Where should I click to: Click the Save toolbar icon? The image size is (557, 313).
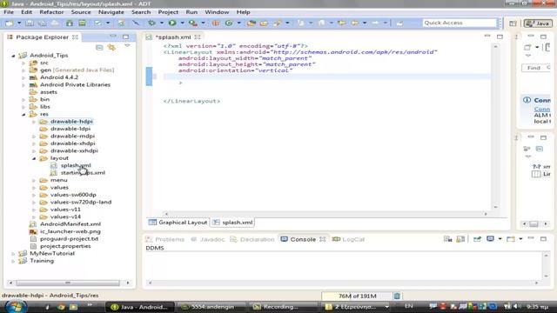pos(30,23)
